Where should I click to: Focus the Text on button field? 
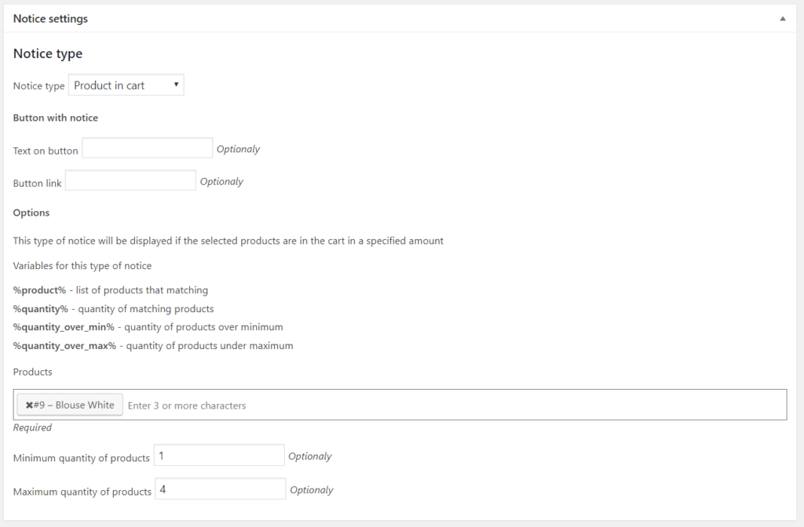147,148
